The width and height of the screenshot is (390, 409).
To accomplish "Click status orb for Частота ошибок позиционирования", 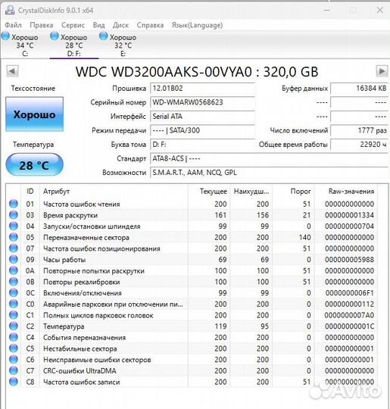I will (14, 248).
